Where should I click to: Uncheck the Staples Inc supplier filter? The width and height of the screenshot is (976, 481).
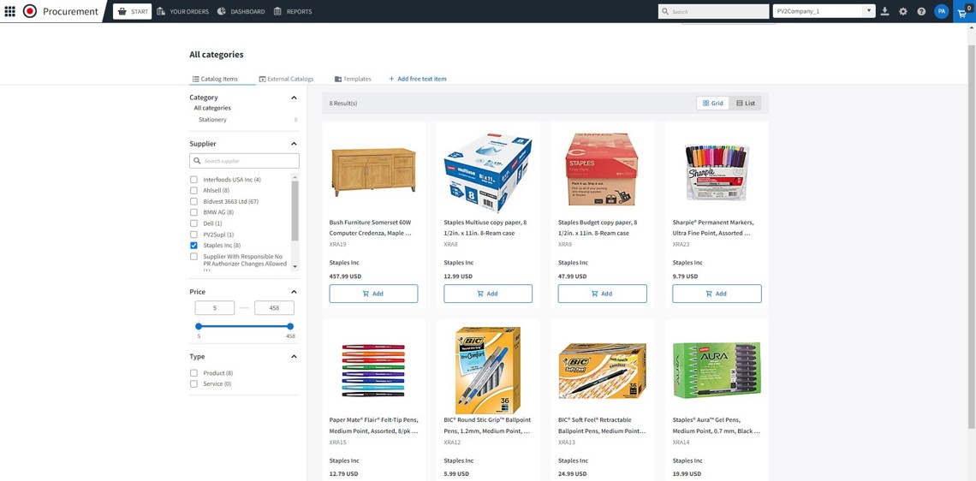(194, 246)
